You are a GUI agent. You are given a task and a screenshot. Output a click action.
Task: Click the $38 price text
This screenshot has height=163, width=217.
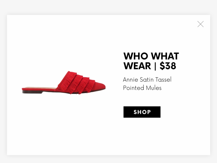pos(168,66)
